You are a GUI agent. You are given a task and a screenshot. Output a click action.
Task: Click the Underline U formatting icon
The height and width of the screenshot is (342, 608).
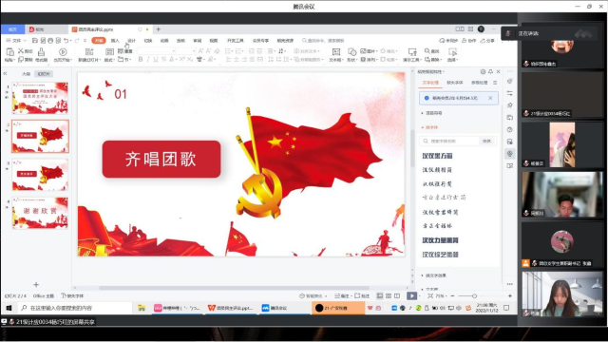(156, 59)
